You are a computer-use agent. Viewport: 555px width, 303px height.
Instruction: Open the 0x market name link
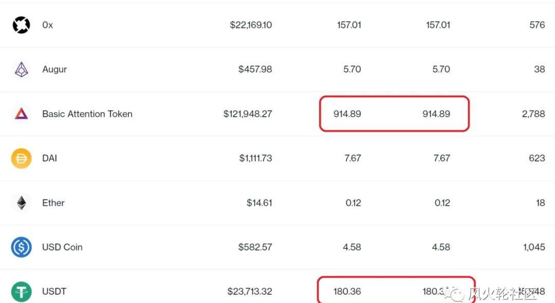[x=47, y=25]
